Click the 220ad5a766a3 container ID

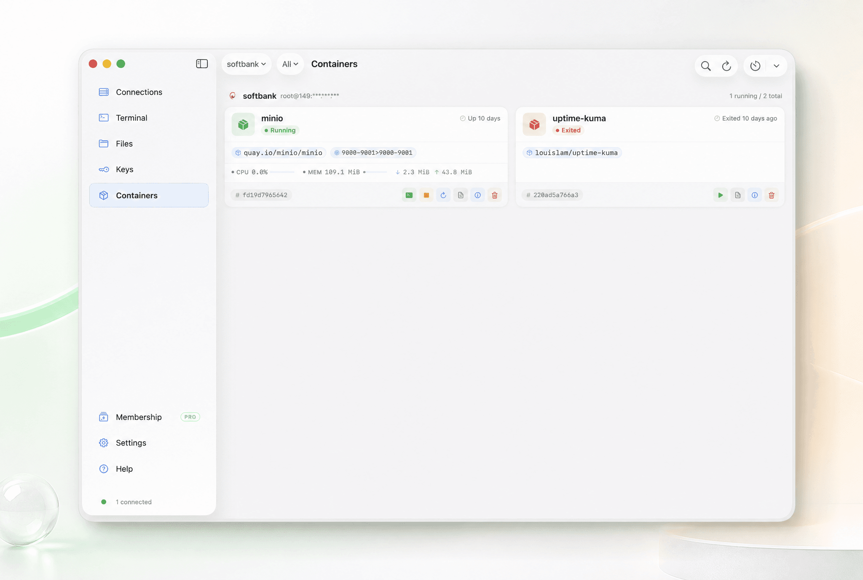(552, 195)
